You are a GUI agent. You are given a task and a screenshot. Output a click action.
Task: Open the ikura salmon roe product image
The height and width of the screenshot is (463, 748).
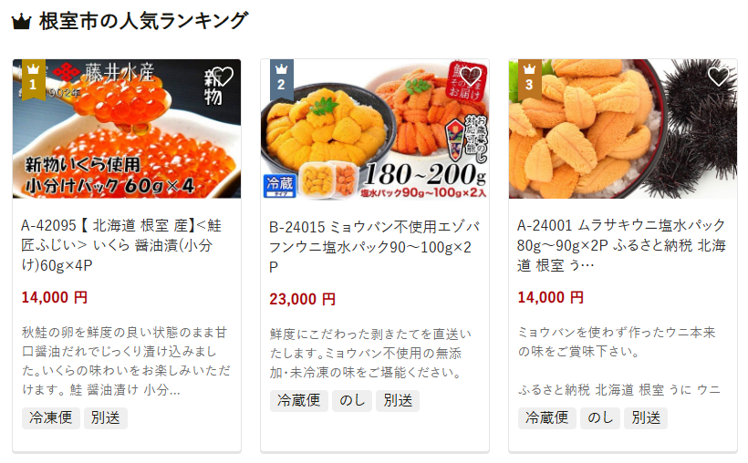(x=127, y=129)
